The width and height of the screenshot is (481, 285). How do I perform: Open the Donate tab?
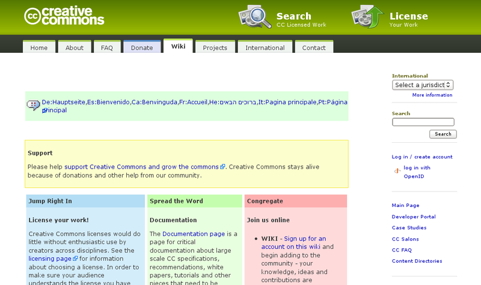[x=142, y=47]
